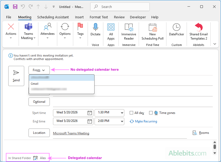Create a New Scheduling Poll

(153, 32)
